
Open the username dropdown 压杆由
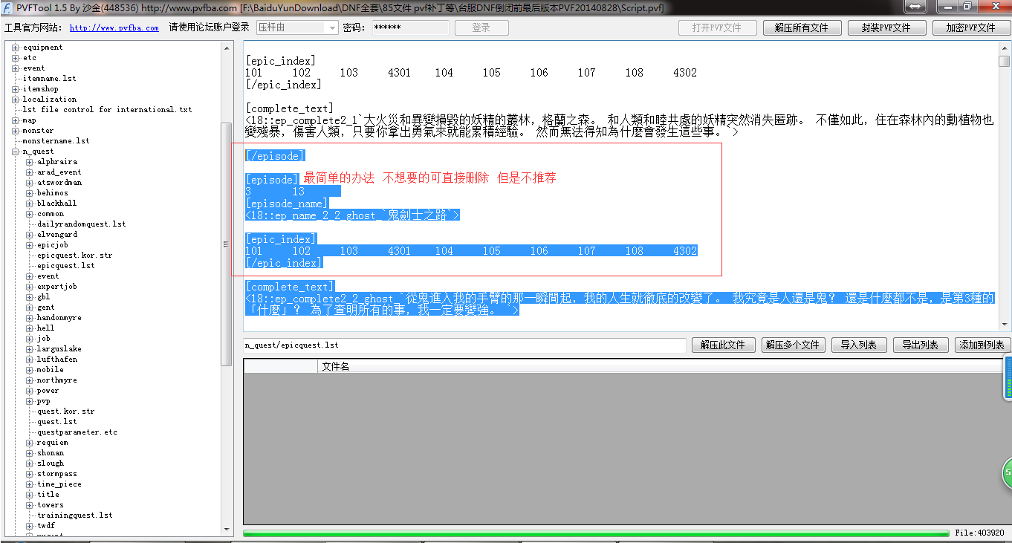332,27
